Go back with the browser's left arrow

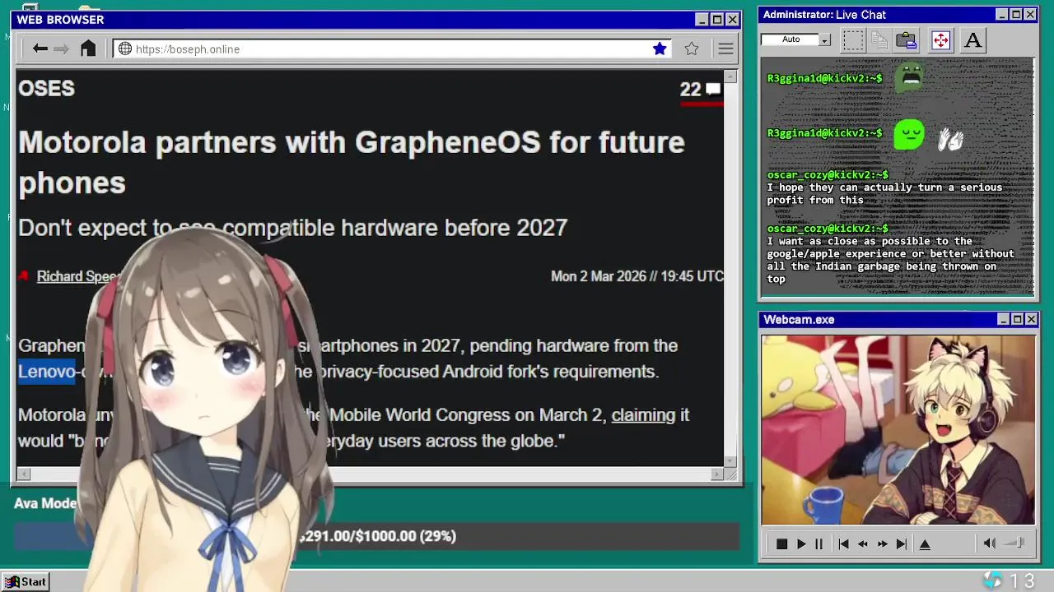point(40,49)
